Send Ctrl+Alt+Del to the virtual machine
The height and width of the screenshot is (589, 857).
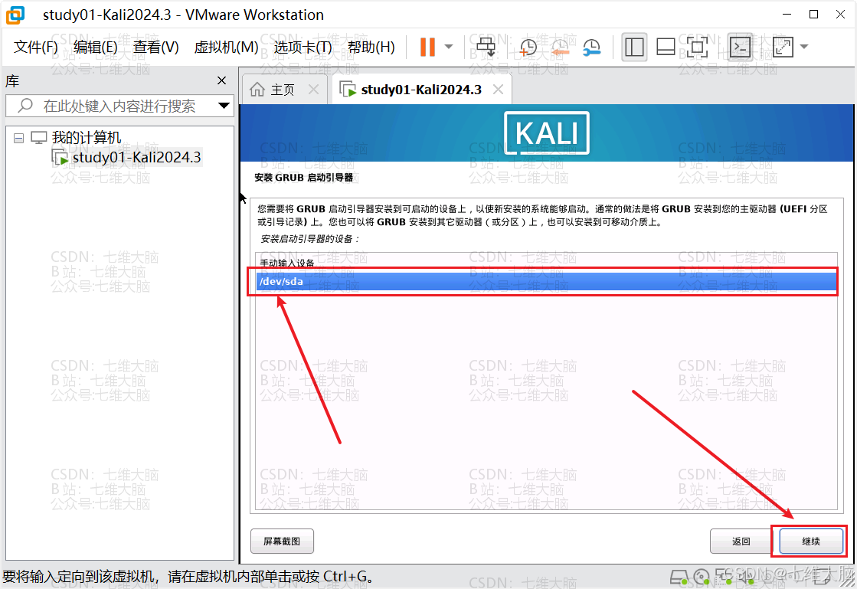click(486, 47)
